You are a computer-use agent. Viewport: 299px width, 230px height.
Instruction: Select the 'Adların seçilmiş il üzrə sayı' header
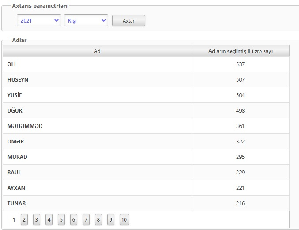click(x=241, y=51)
